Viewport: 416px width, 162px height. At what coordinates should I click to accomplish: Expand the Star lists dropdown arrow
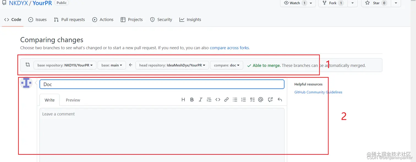click(x=396, y=3)
